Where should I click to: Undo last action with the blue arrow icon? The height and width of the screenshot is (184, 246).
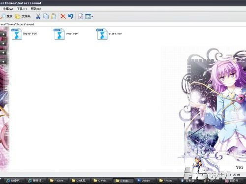point(71,16)
